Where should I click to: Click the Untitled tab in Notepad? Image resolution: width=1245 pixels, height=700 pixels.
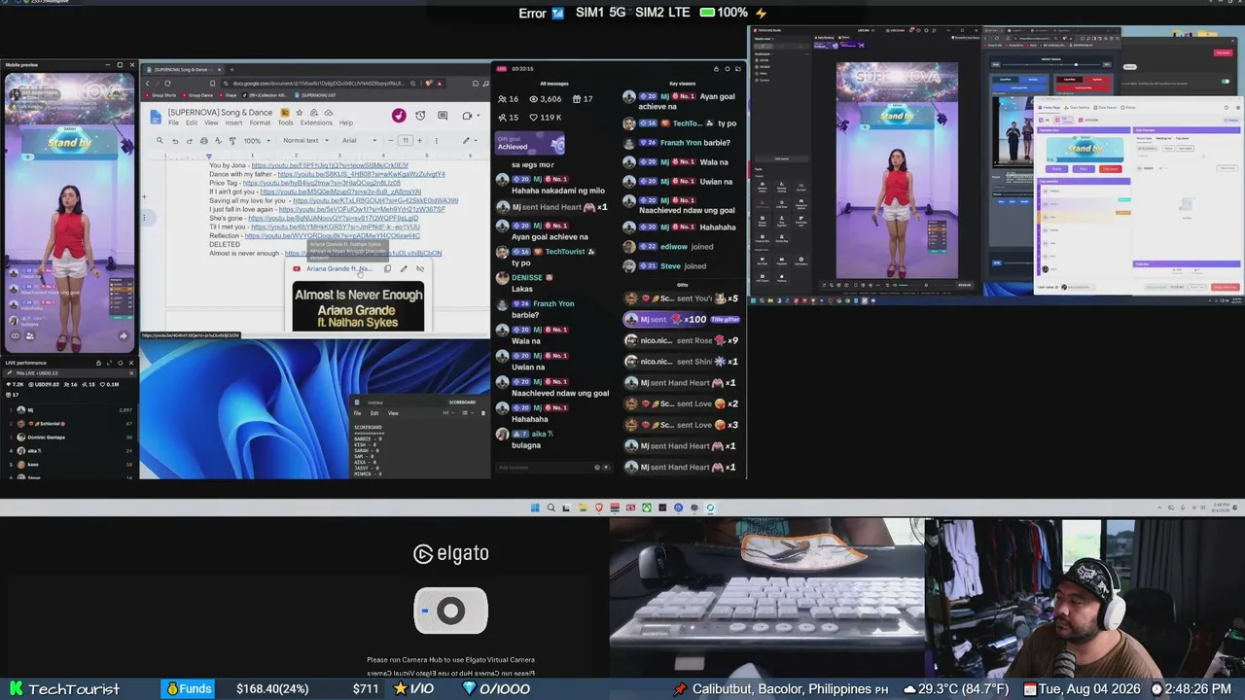(374, 402)
